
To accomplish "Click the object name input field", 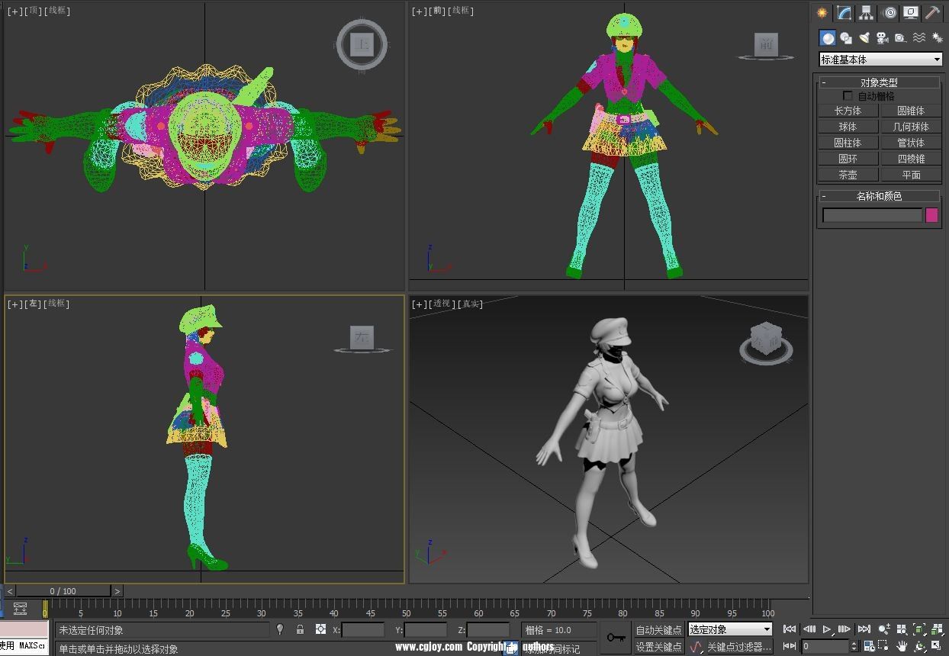I will pyautogui.click(x=872, y=215).
